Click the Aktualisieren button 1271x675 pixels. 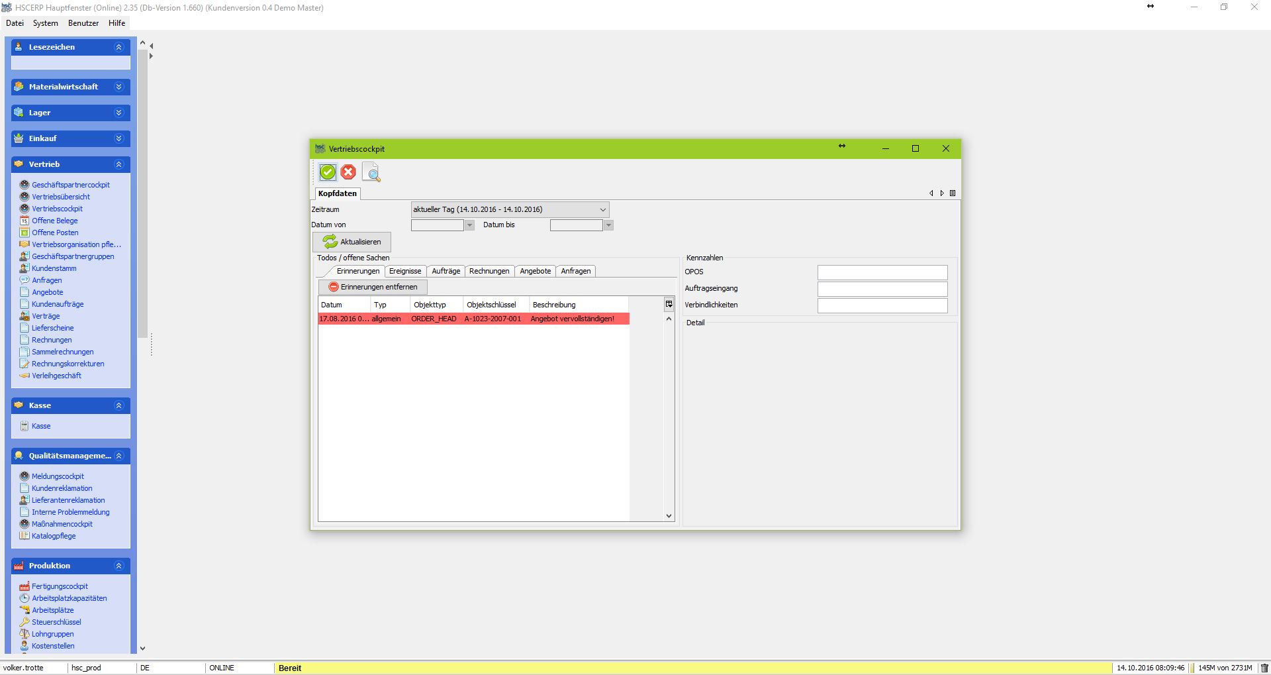[352, 242]
